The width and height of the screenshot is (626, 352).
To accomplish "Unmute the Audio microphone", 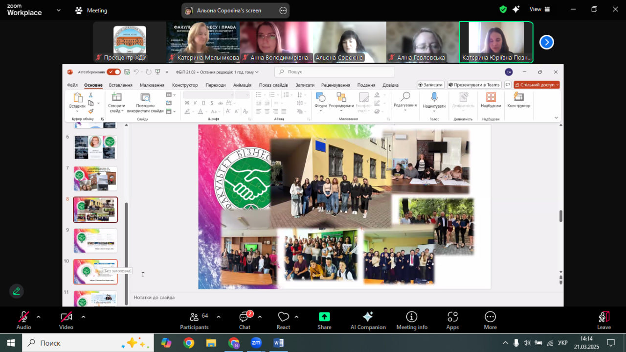I will coord(23,317).
